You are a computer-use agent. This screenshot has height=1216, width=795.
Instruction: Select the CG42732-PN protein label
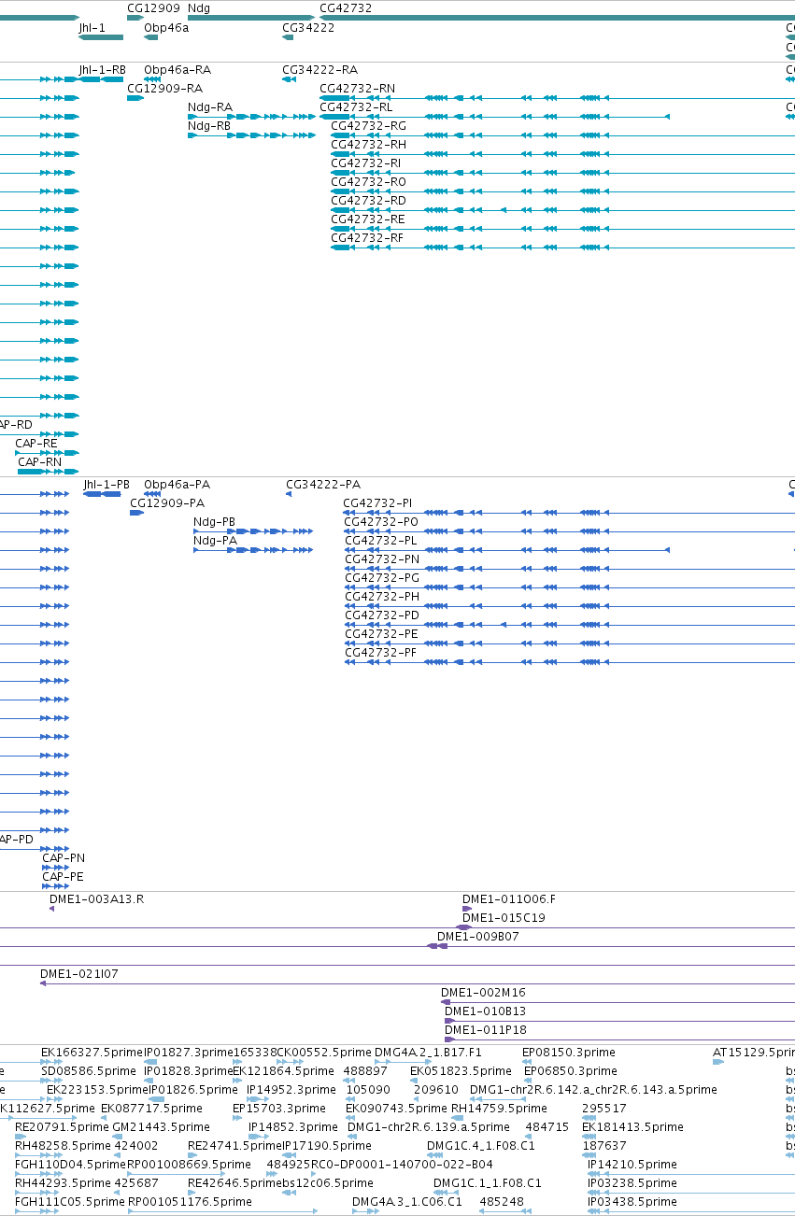(382, 559)
